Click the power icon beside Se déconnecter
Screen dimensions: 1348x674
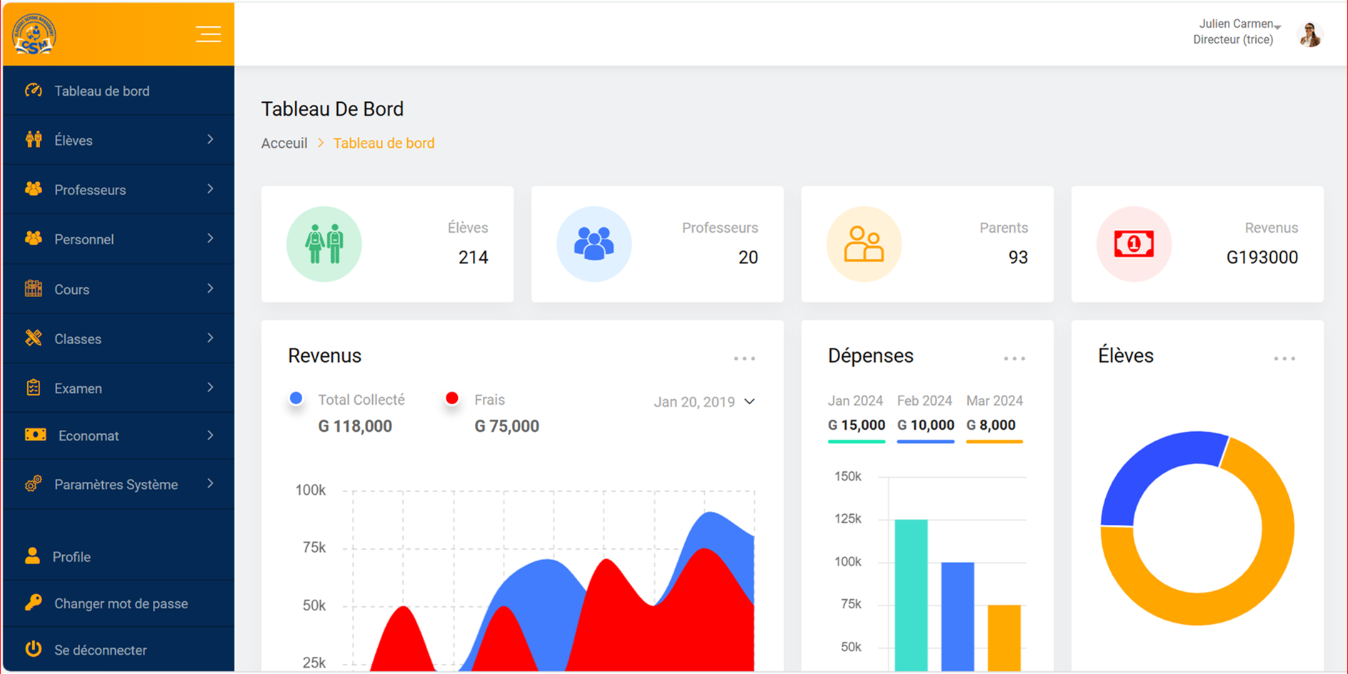point(33,649)
